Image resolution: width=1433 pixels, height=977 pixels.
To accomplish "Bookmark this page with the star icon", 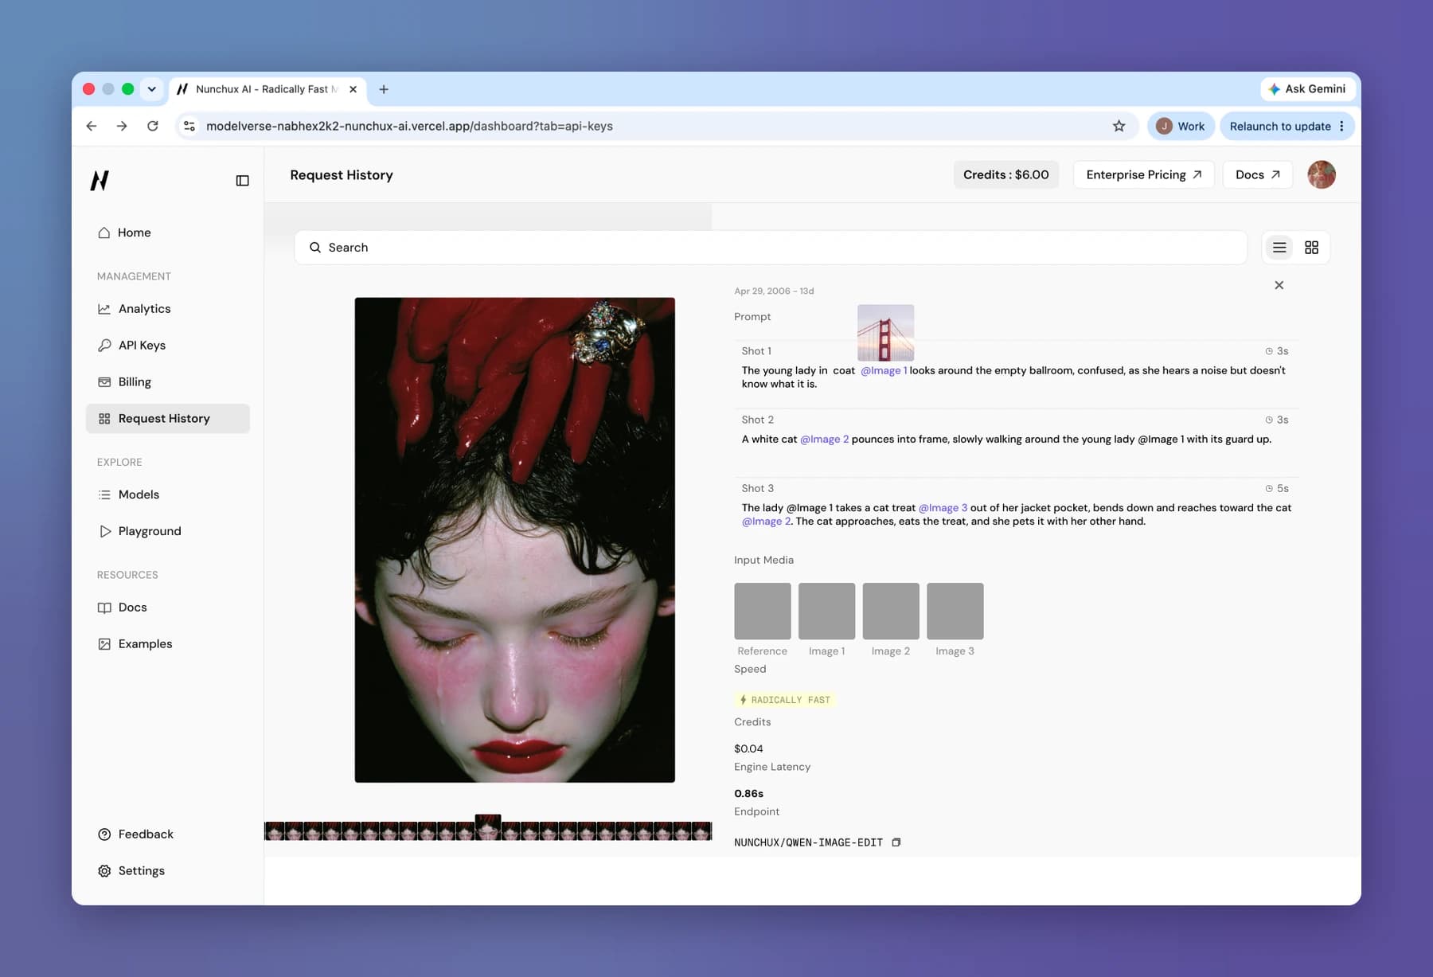I will click(1119, 126).
